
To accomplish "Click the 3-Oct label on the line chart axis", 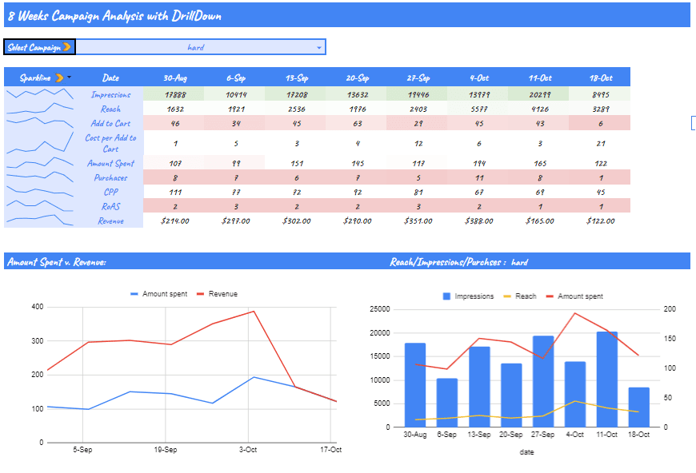I will [248, 450].
